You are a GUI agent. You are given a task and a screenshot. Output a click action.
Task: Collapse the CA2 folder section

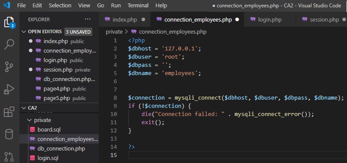24,108
